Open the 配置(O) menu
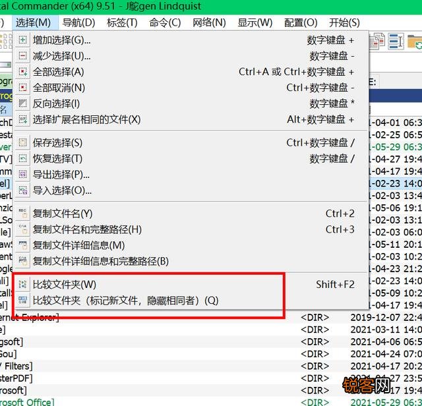Image resolution: width=422 pixels, height=406 pixels. [x=301, y=22]
